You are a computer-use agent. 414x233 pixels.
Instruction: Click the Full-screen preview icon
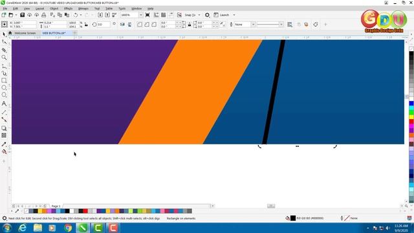point(147,15)
